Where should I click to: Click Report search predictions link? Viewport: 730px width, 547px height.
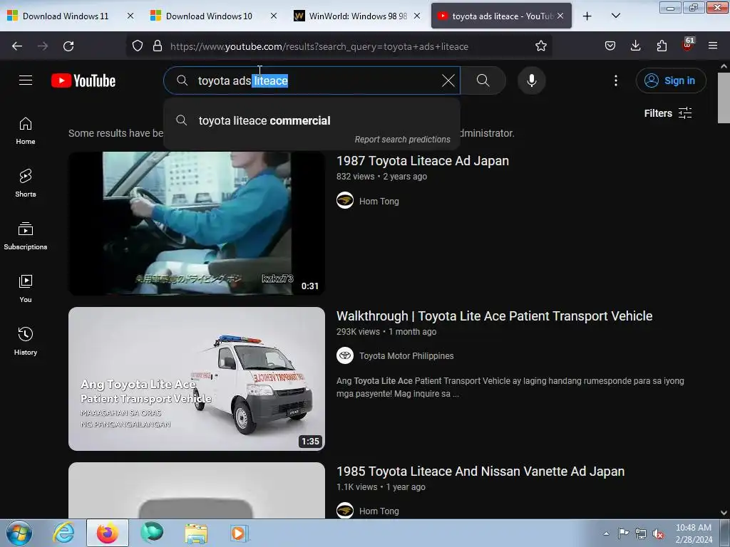(402, 139)
